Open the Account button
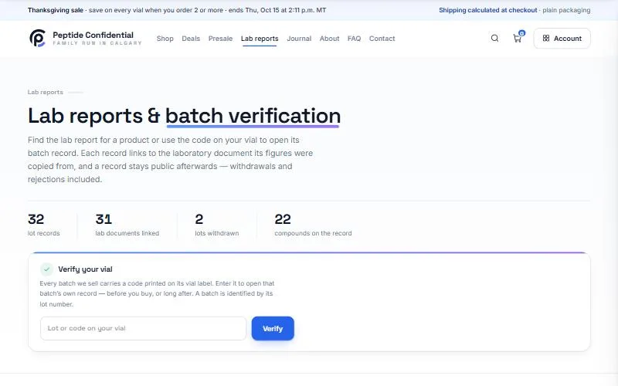 point(562,38)
